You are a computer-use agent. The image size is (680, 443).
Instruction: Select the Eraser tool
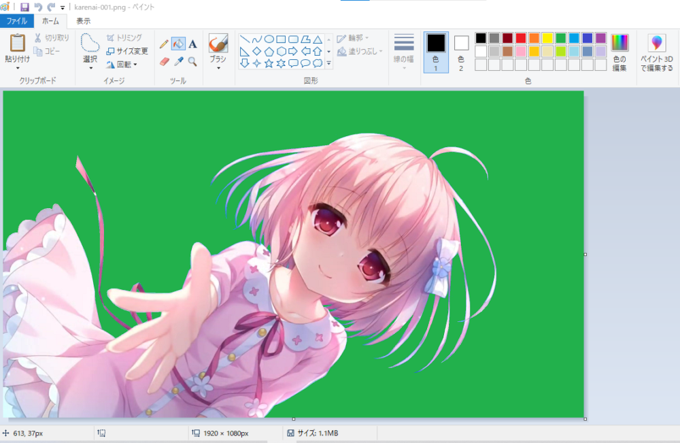(164, 62)
